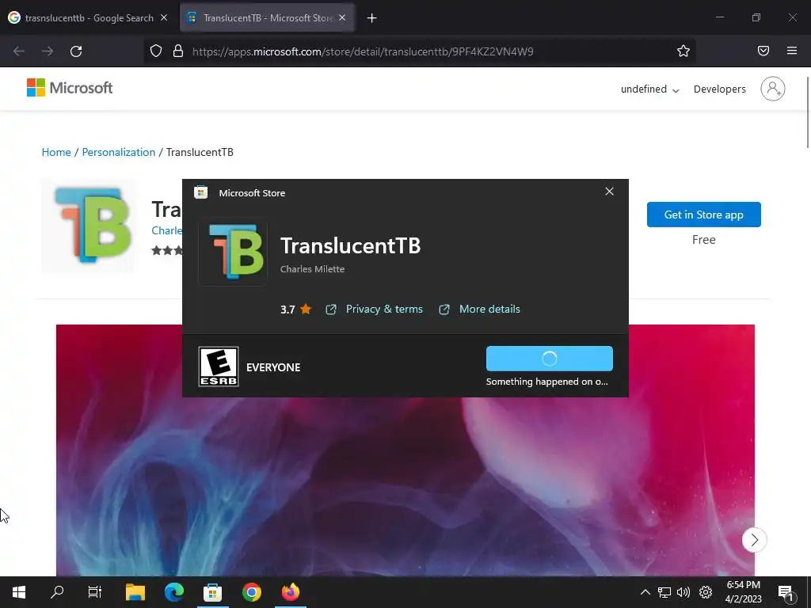
Task: Click the page vertical scrollbar thumb
Action: click(808, 112)
